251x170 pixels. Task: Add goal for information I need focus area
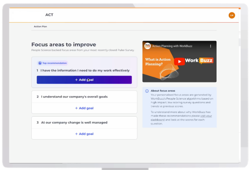[x=84, y=80]
